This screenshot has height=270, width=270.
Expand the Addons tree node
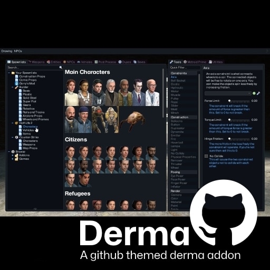coord(13,155)
